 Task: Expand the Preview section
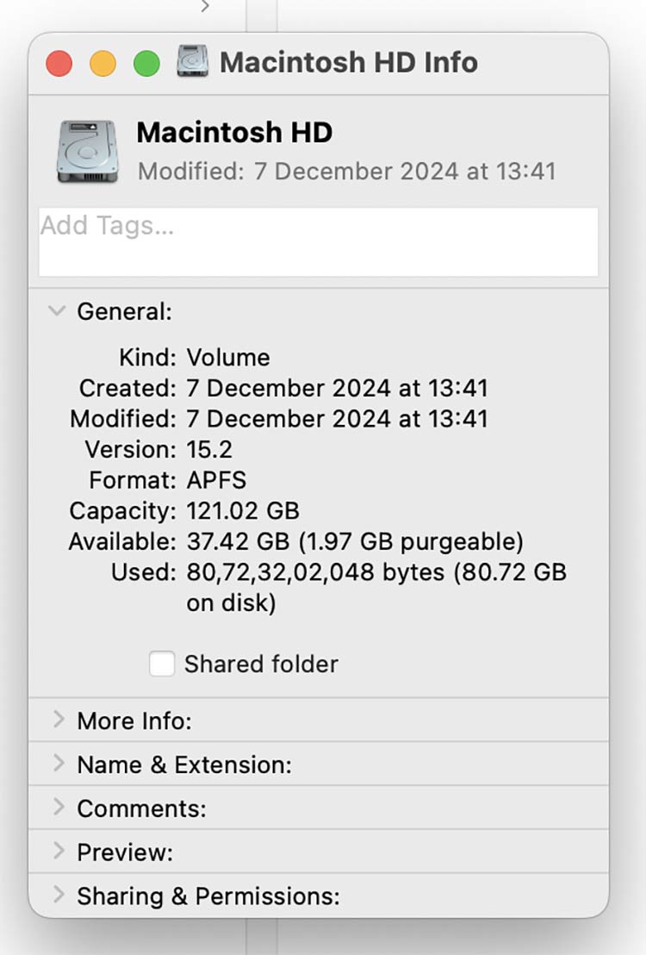pos(57,852)
